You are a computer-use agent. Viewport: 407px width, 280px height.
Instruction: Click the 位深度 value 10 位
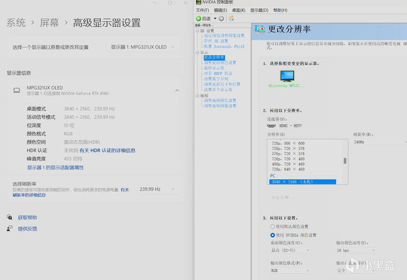pos(69,125)
